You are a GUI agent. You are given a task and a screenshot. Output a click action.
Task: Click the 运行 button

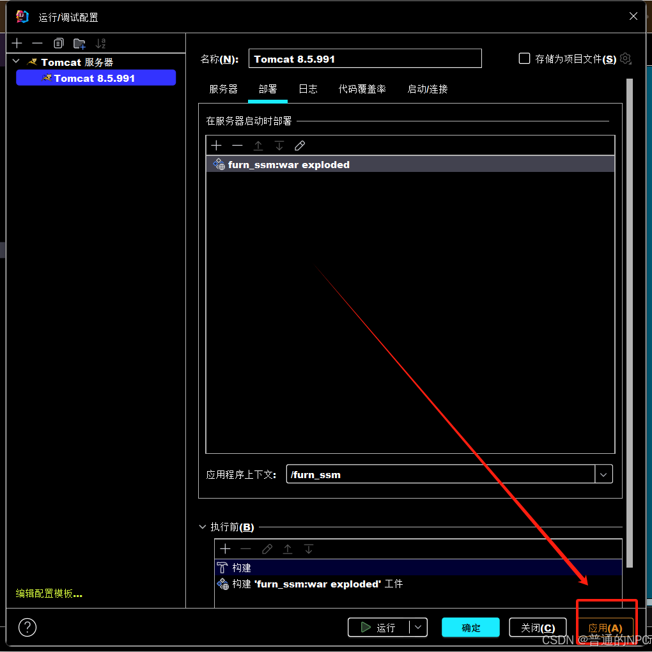pos(378,627)
